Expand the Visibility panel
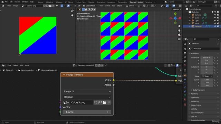The image size is (221, 124). pyautogui.click(x=194, y=109)
